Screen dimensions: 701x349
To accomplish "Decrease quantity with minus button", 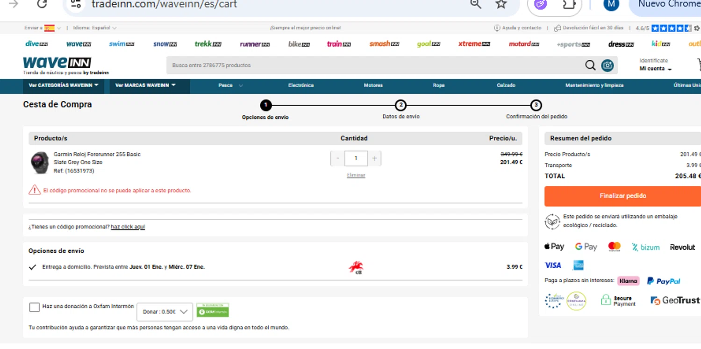I will [x=337, y=158].
